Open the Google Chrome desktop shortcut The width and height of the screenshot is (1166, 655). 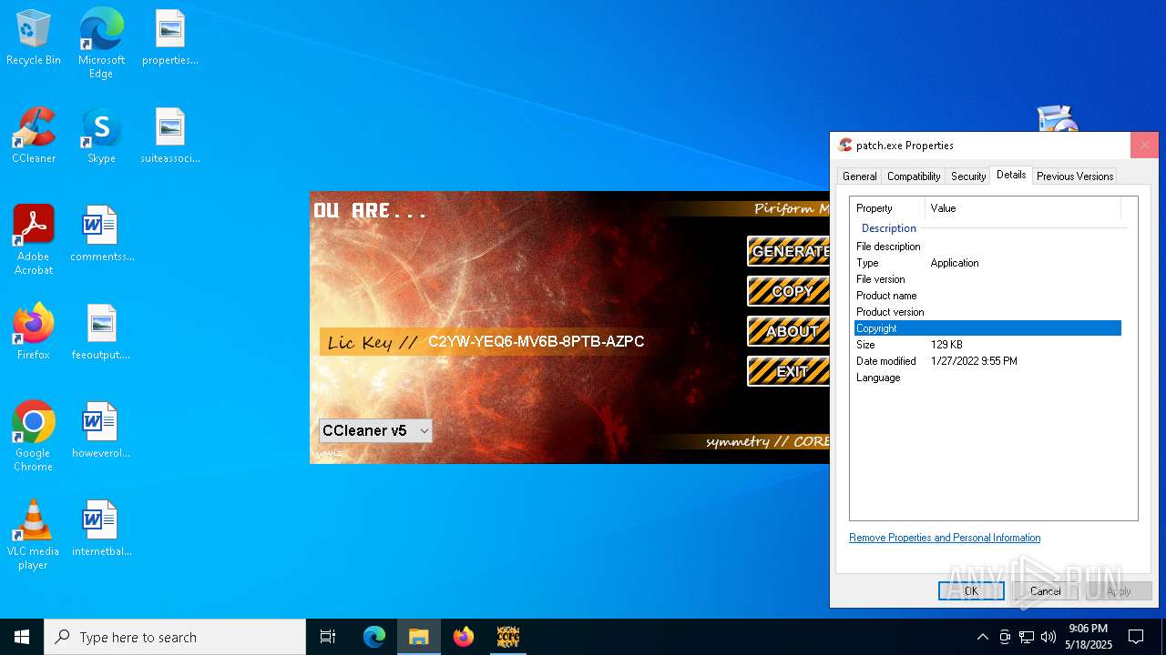point(34,437)
